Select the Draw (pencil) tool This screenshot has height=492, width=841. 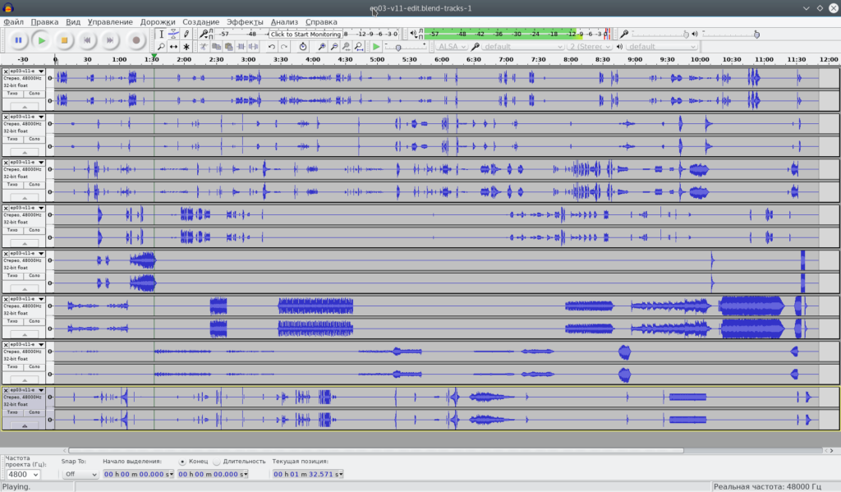click(186, 34)
